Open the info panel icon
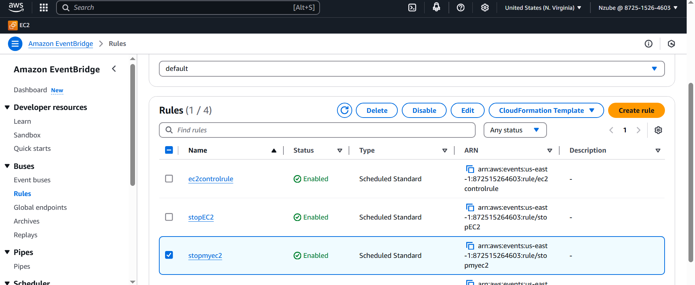 (649, 44)
